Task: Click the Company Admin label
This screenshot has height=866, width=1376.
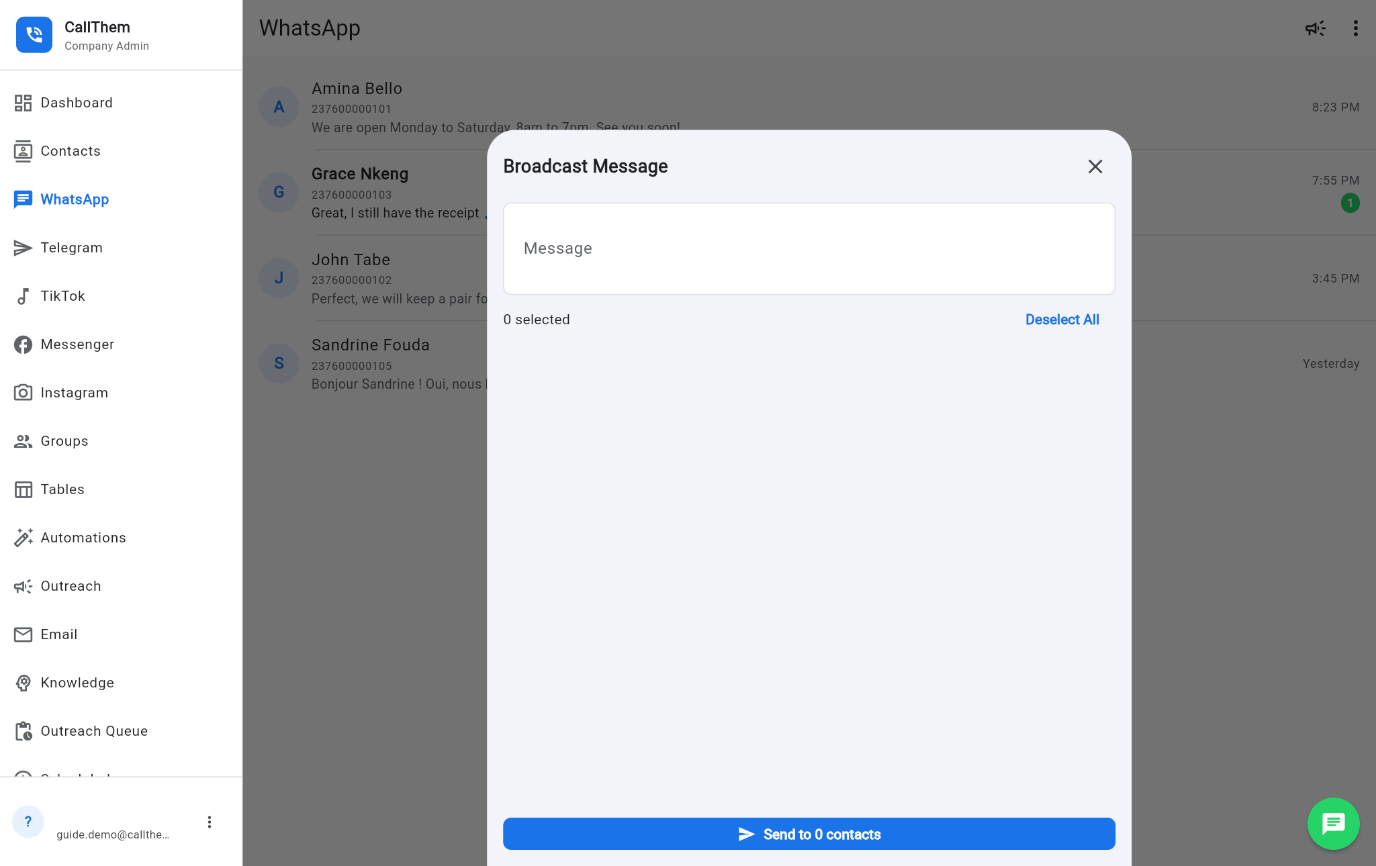Action: click(107, 46)
